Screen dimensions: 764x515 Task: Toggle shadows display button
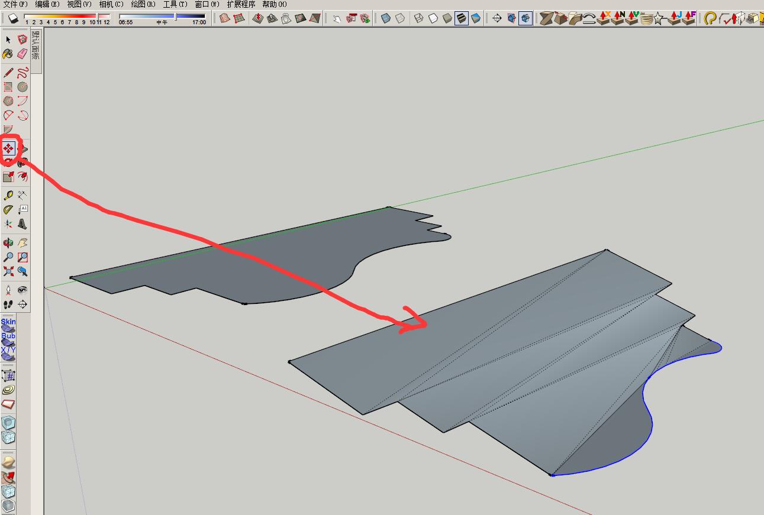point(13,18)
